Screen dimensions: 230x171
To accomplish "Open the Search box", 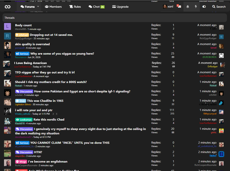I will tap(219, 7).
